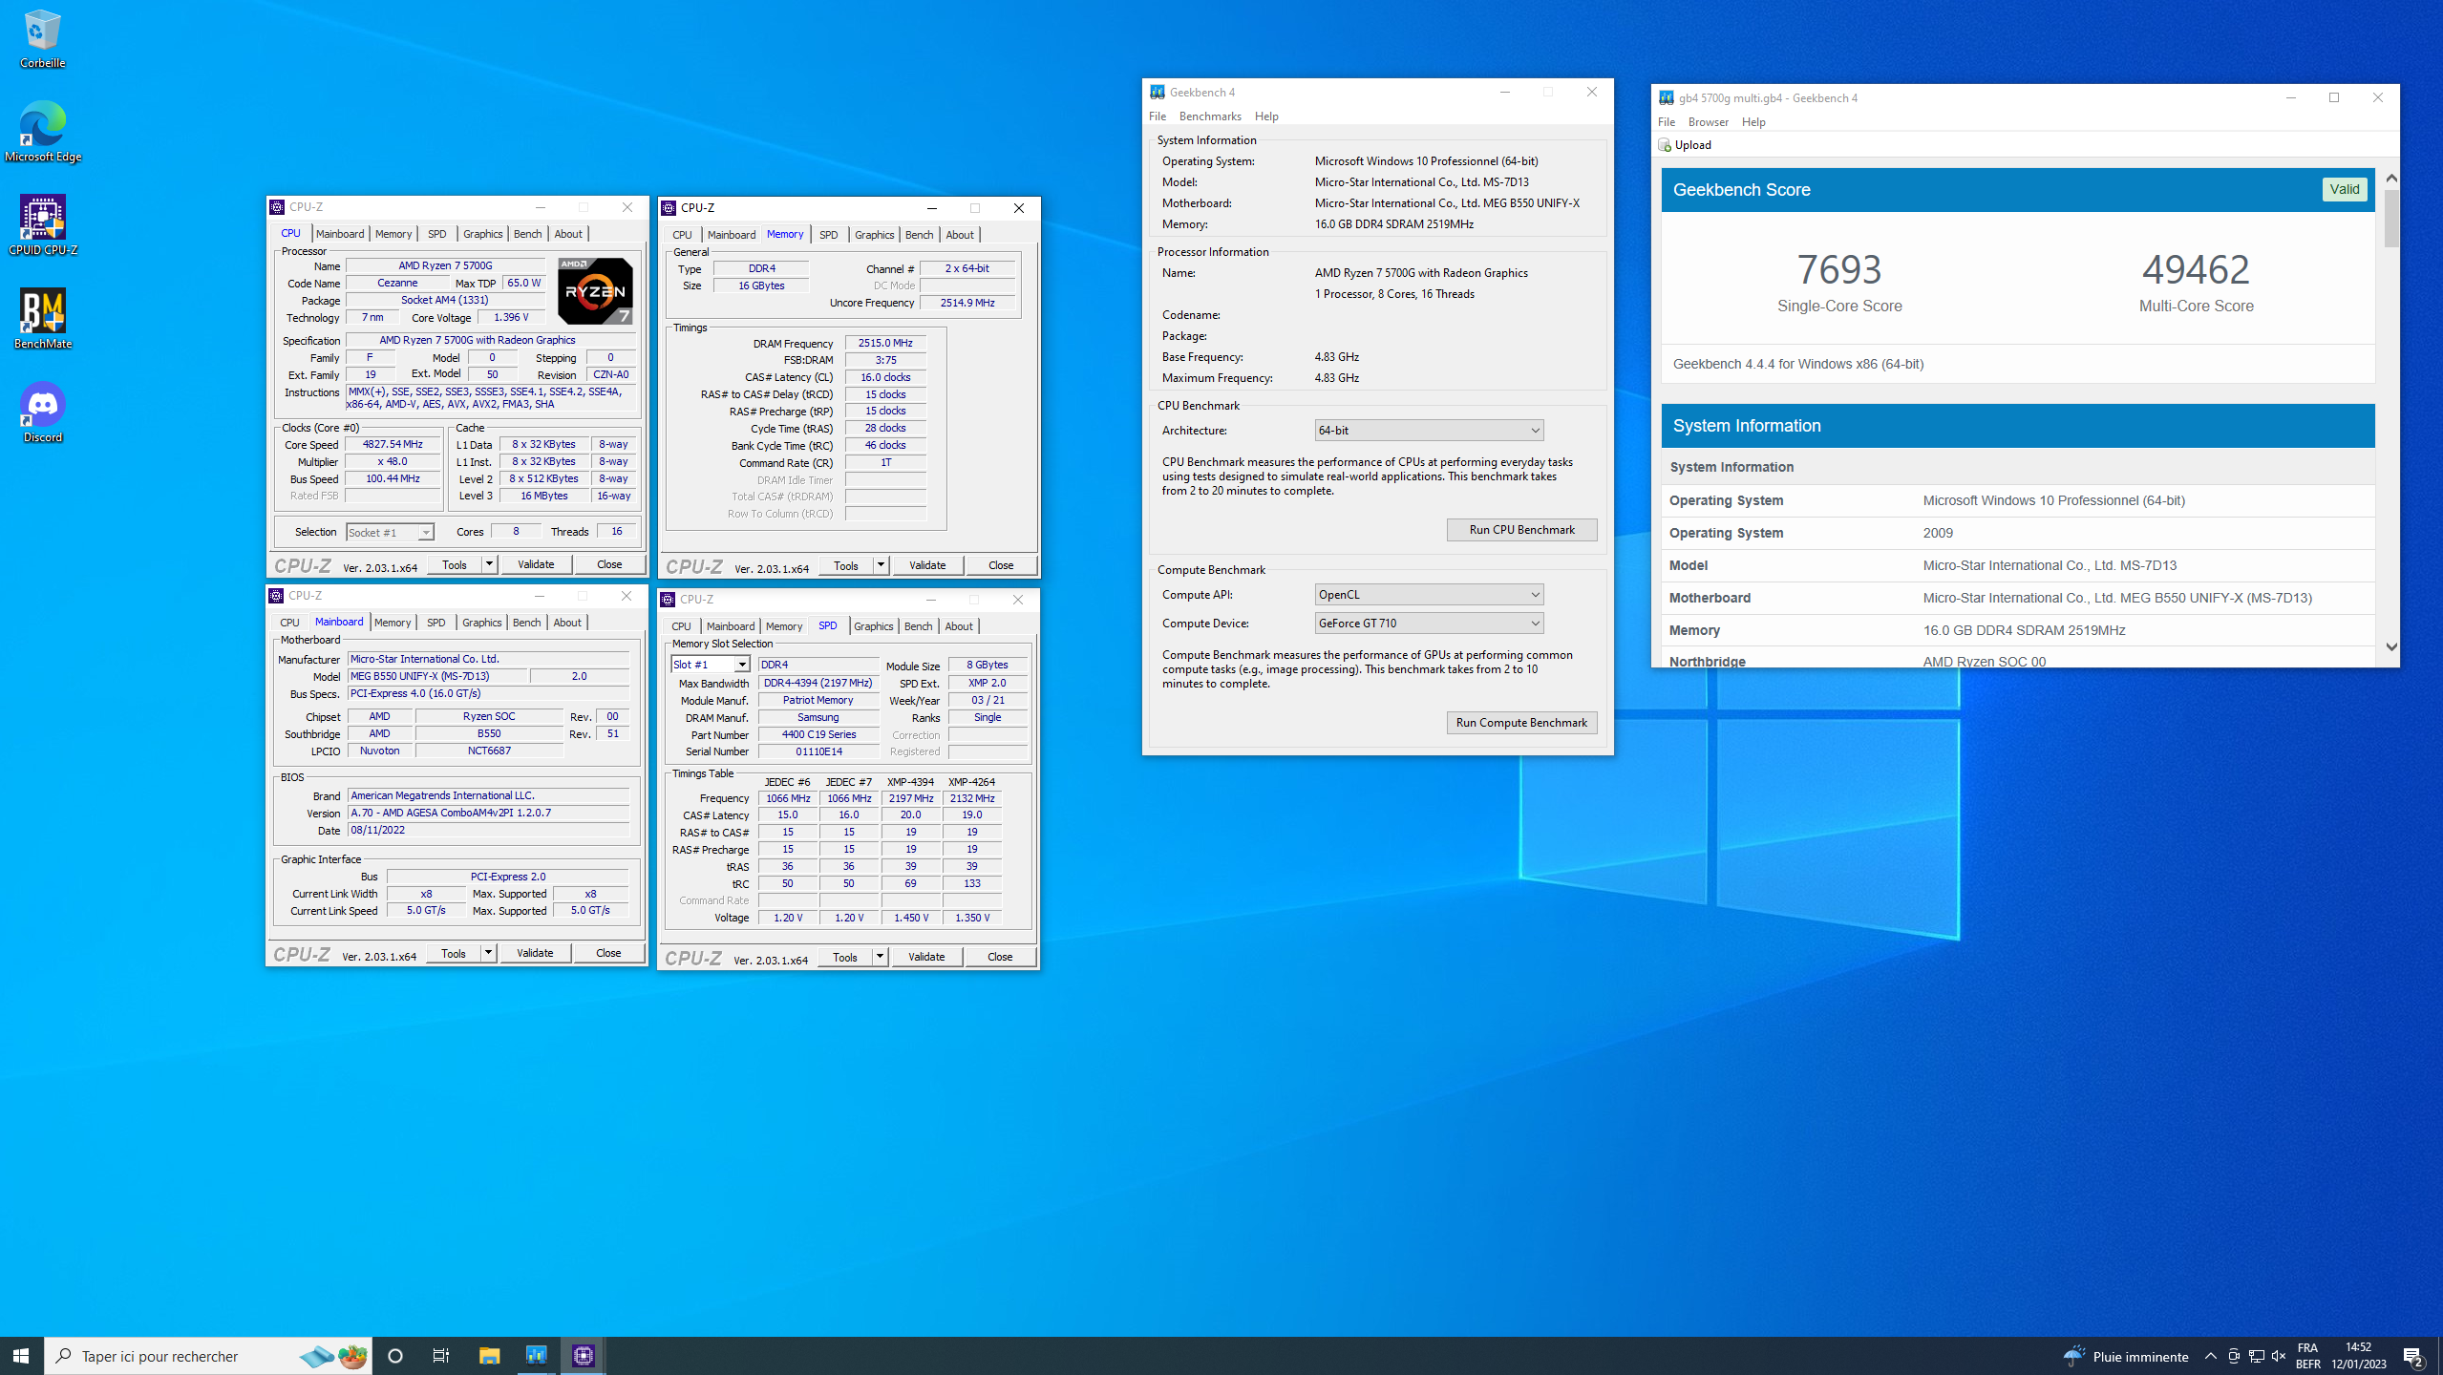Click the muted volume icon in the tray

(2279, 1356)
